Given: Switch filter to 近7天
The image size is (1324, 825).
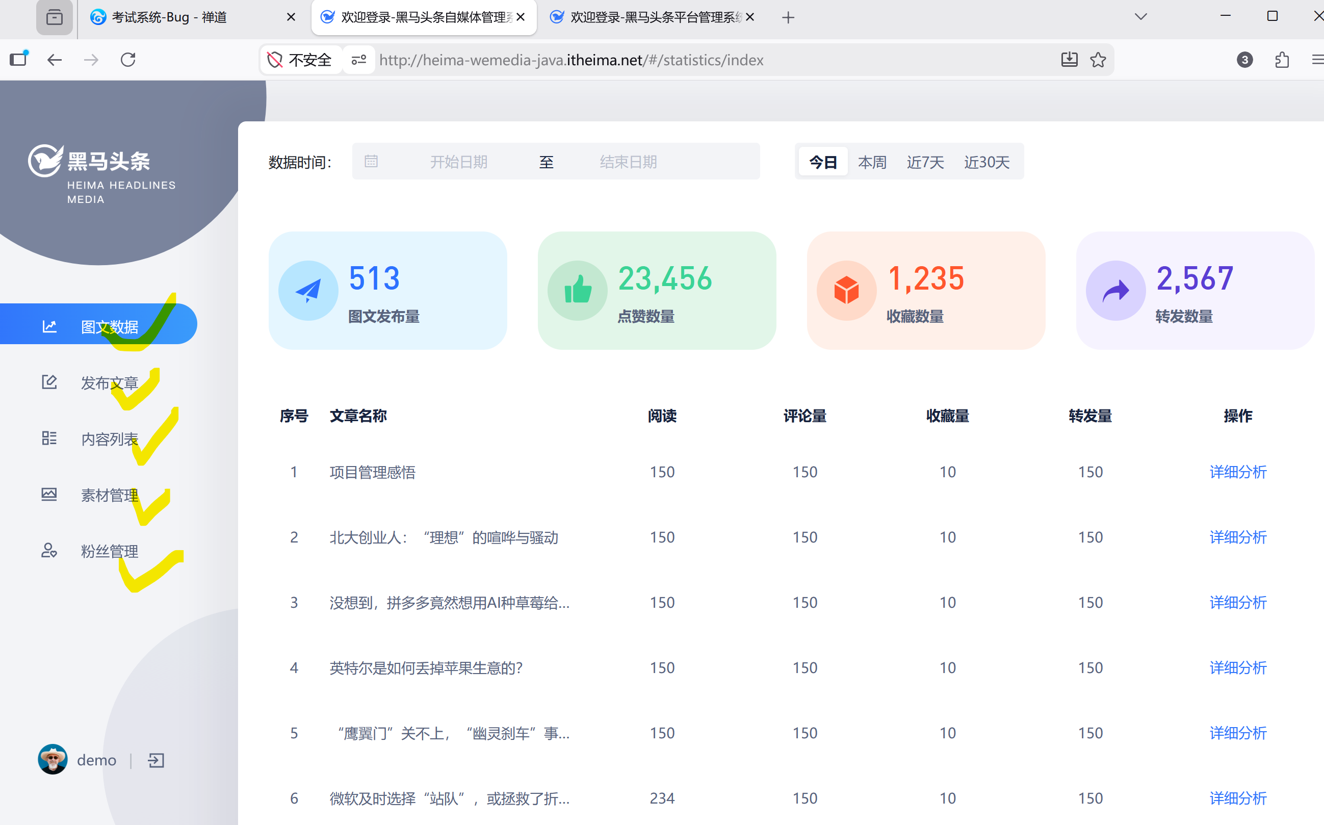Looking at the screenshot, I should pyautogui.click(x=925, y=162).
